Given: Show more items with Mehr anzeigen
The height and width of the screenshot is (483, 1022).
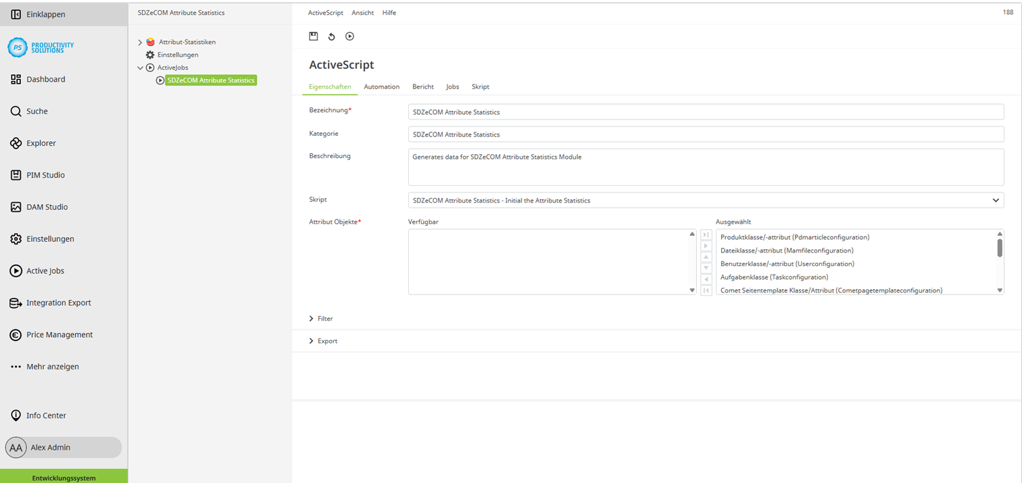Looking at the screenshot, I should [52, 366].
